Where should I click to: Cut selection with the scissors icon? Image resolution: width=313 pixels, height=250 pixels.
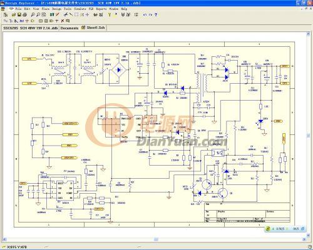coord(66,14)
